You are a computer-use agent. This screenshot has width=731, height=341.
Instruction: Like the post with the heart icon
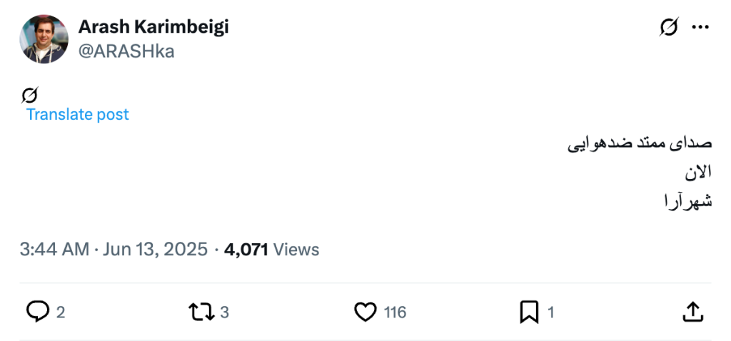click(x=365, y=312)
